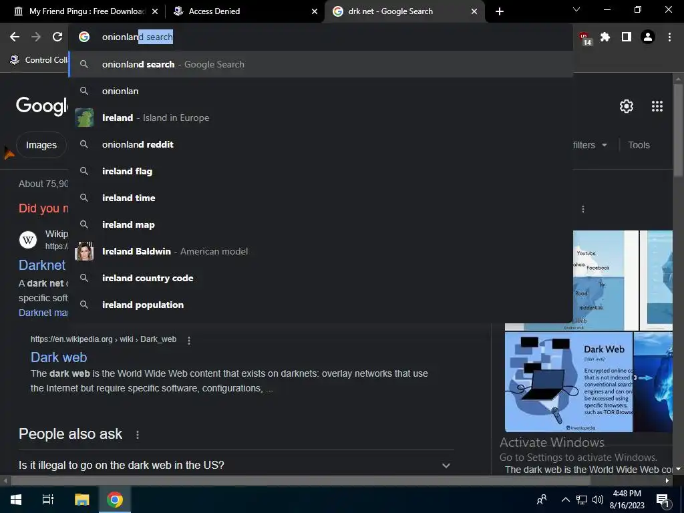Click the Ireland Baldwin photo thumbnail
The width and height of the screenshot is (684, 513).
coord(84,251)
